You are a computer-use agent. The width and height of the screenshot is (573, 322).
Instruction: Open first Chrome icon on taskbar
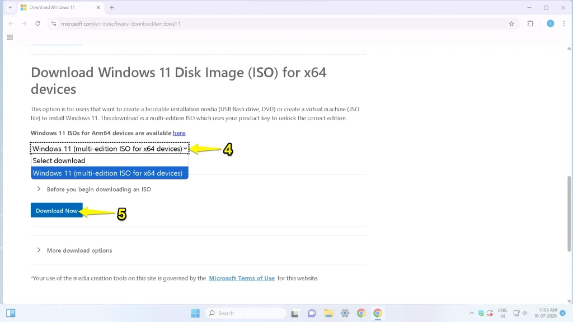(361, 313)
